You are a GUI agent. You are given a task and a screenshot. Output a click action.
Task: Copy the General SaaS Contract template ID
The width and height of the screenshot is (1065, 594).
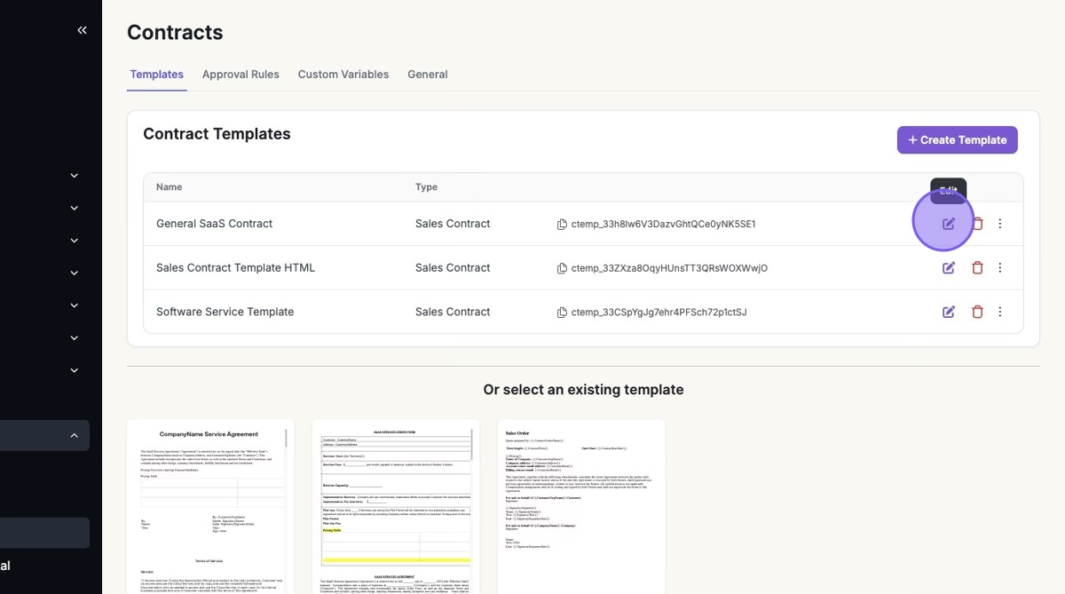[x=562, y=225]
